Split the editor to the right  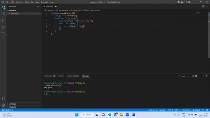tap(203, 7)
